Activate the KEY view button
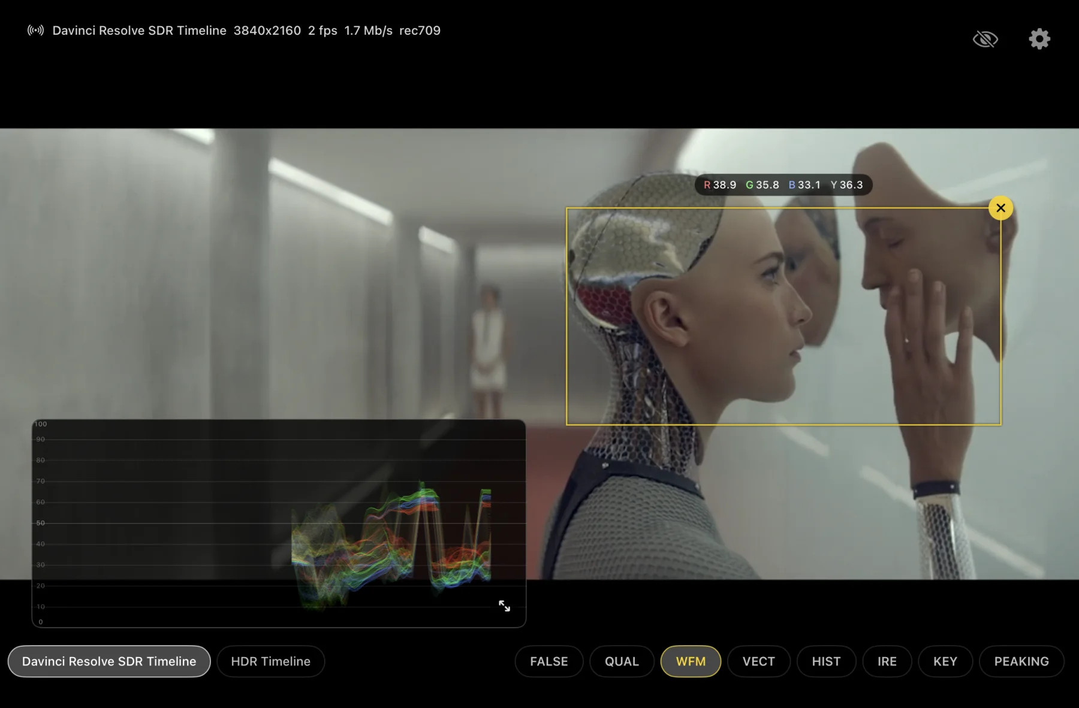The image size is (1079, 708). [945, 661]
